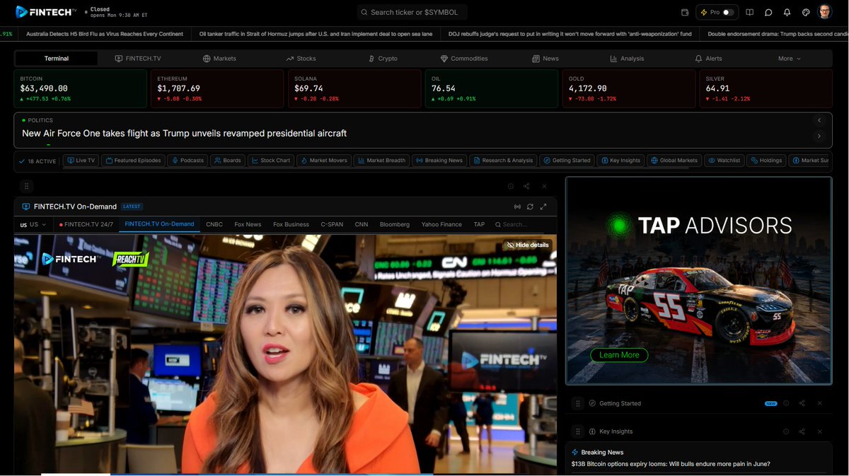The height and width of the screenshot is (476, 849).
Task: Open the theme palette icon
Action: [x=806, y=12]
